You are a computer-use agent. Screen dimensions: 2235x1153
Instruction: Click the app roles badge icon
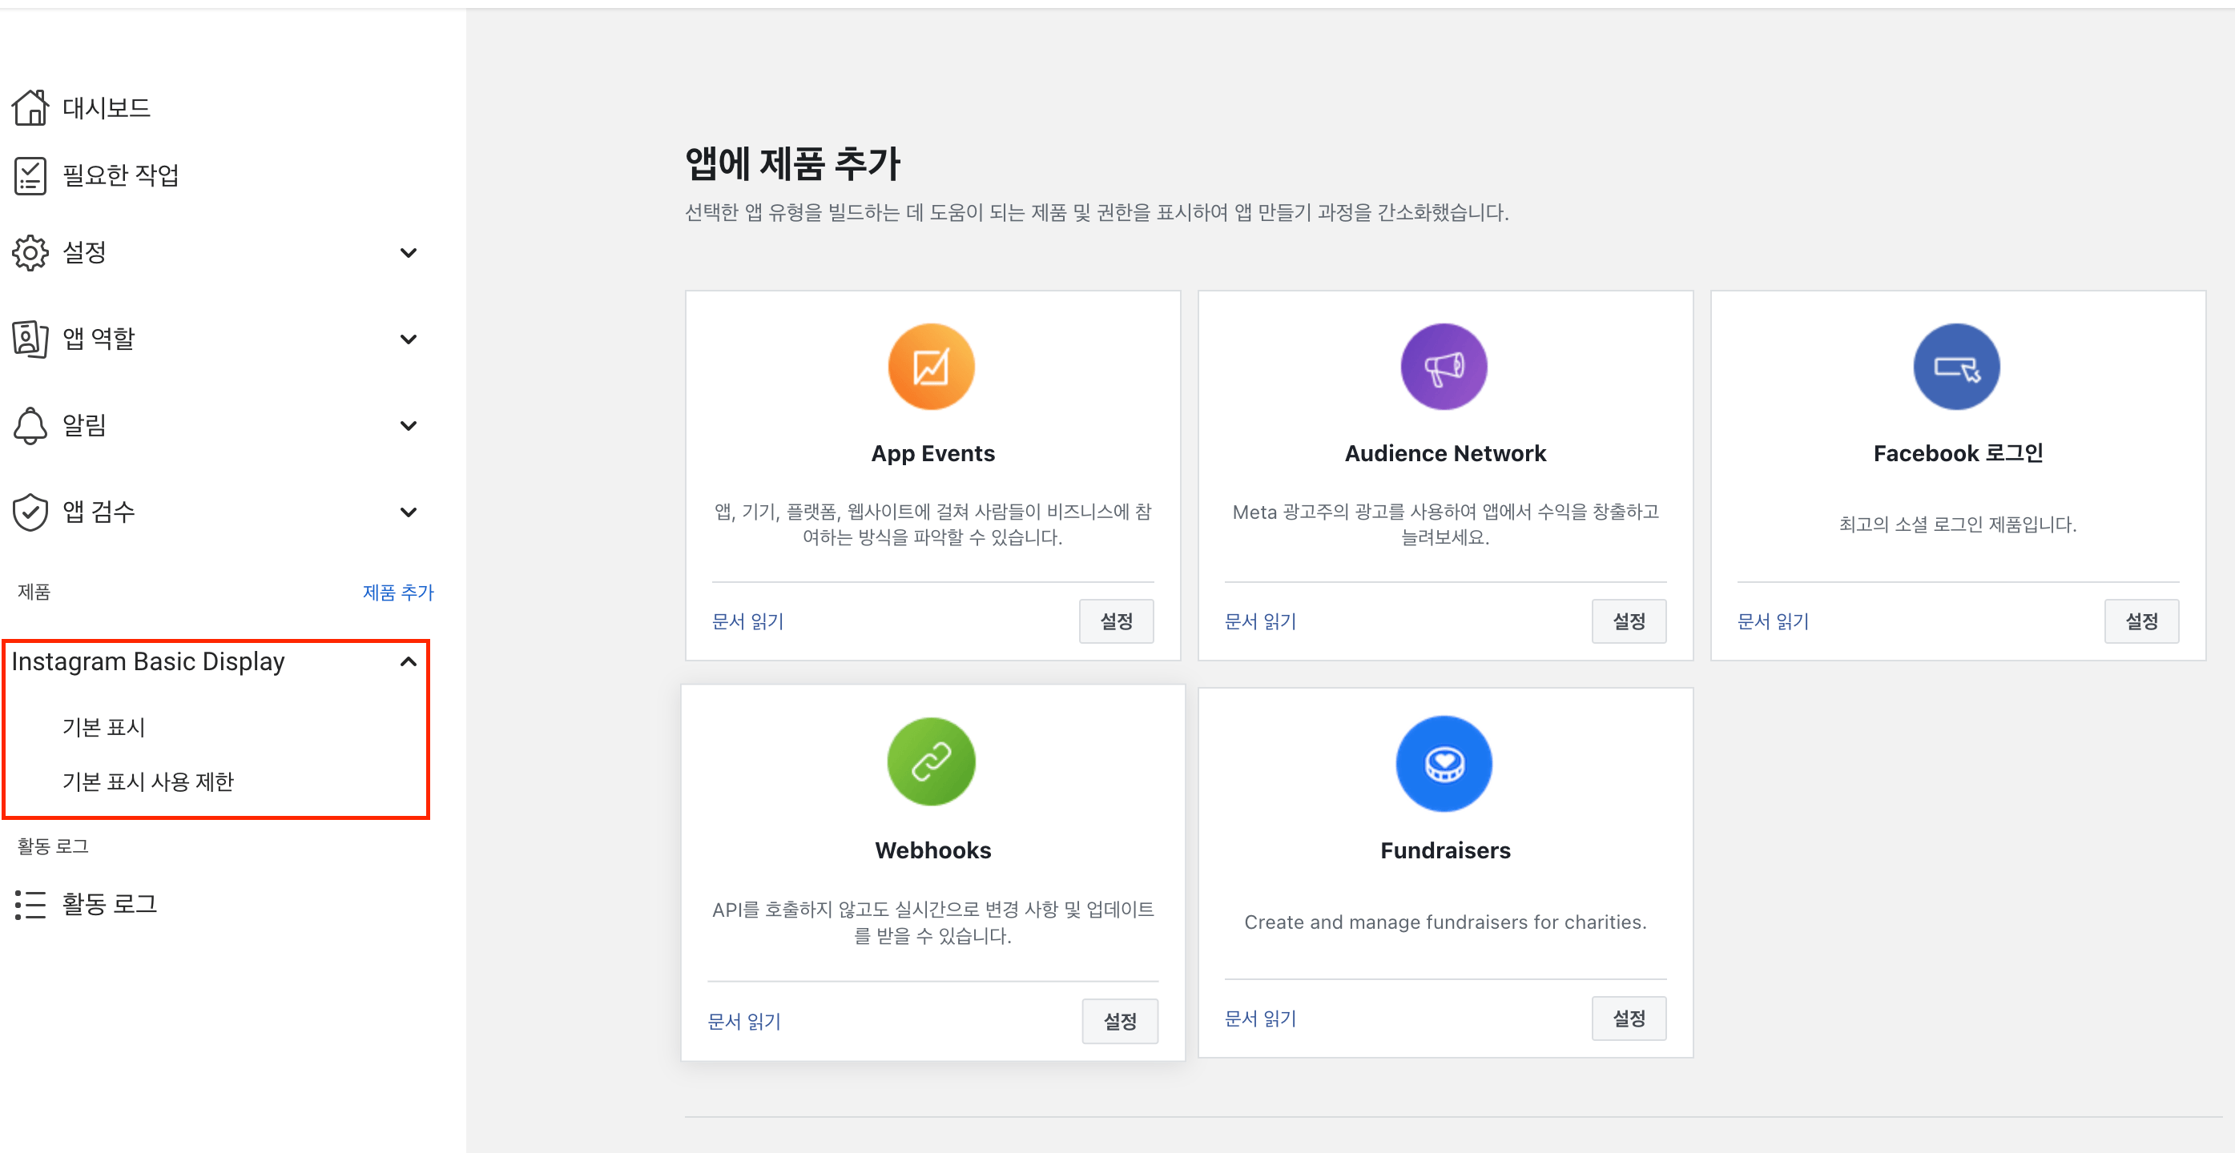click(30, 338)
